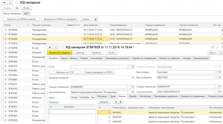The height and width of the screenshot is (124, 223).
Task: Click Создать накладную в ЭТАРН button
Action: (x=99, y=72)
